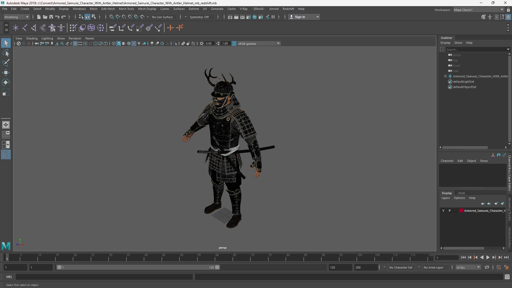
Task: Click the Snap to curves icon
Action: pyautogui.click(x=118, y=17)
